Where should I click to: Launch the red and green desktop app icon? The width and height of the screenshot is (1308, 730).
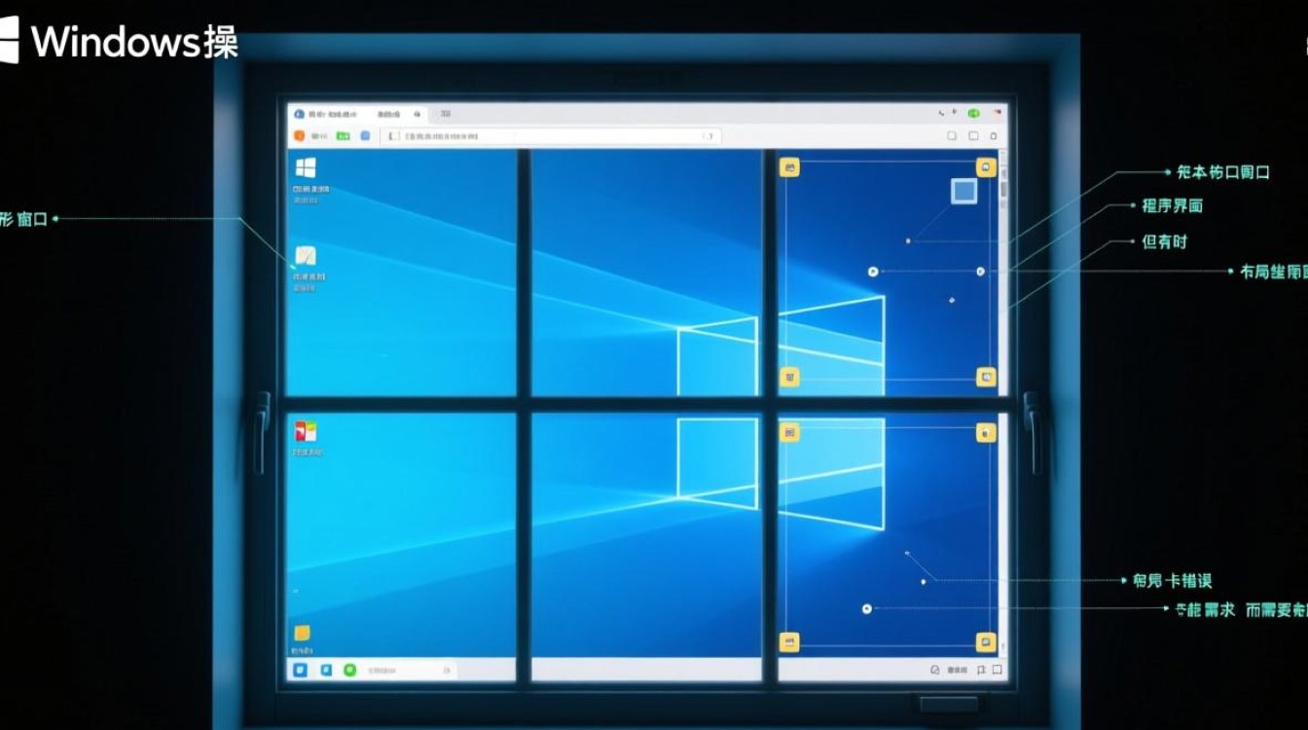pyautogui.click(x=306, y=431)
